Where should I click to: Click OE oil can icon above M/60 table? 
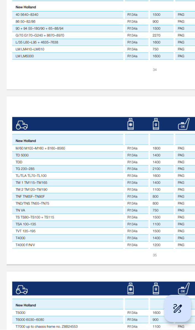(x=184, y=124)
